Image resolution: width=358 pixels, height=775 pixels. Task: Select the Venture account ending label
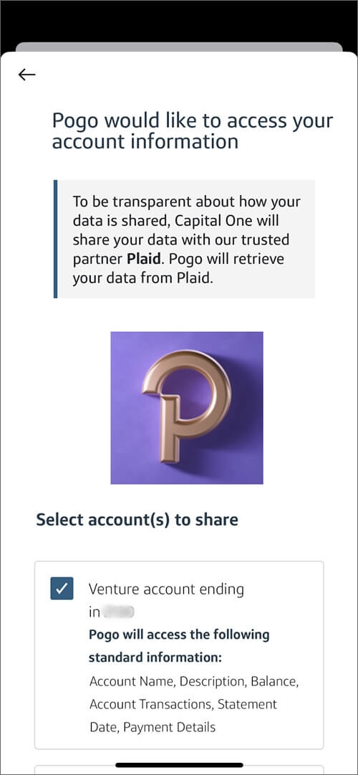pyautogui.click(x=166, y=589)
